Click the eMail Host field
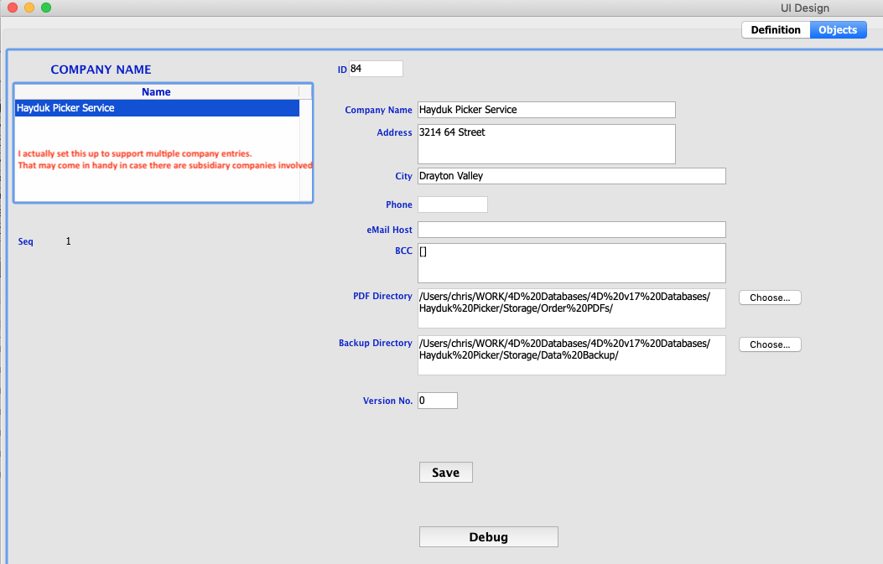 572,230
